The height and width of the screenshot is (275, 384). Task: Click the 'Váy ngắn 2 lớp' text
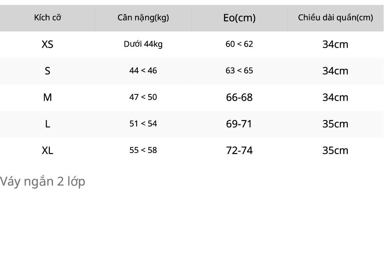(42, 181)
